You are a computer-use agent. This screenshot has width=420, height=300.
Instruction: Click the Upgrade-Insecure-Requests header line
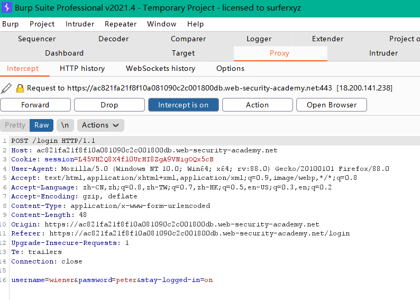[70, 243]
